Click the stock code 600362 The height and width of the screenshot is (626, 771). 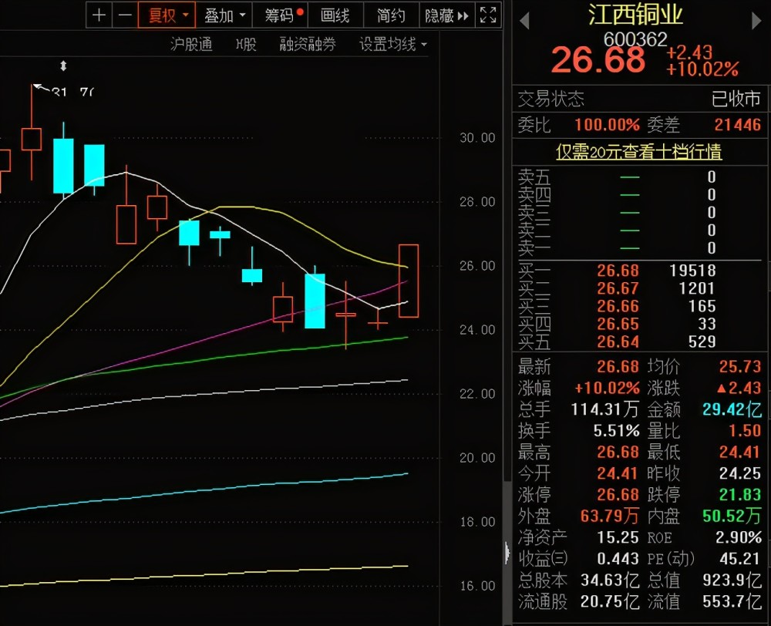635,39
